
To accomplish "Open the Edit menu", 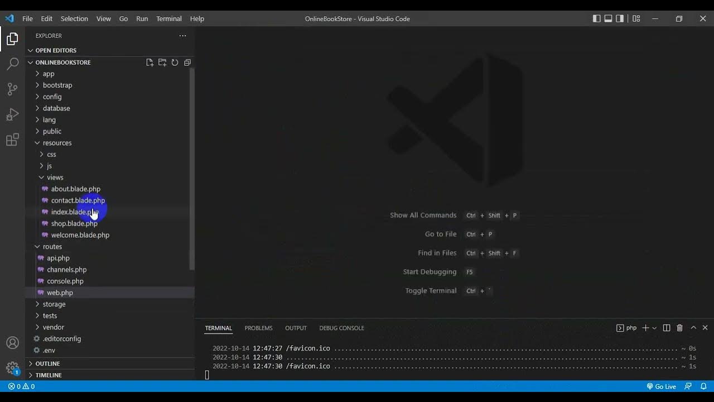I will click(x=47, y=18).
